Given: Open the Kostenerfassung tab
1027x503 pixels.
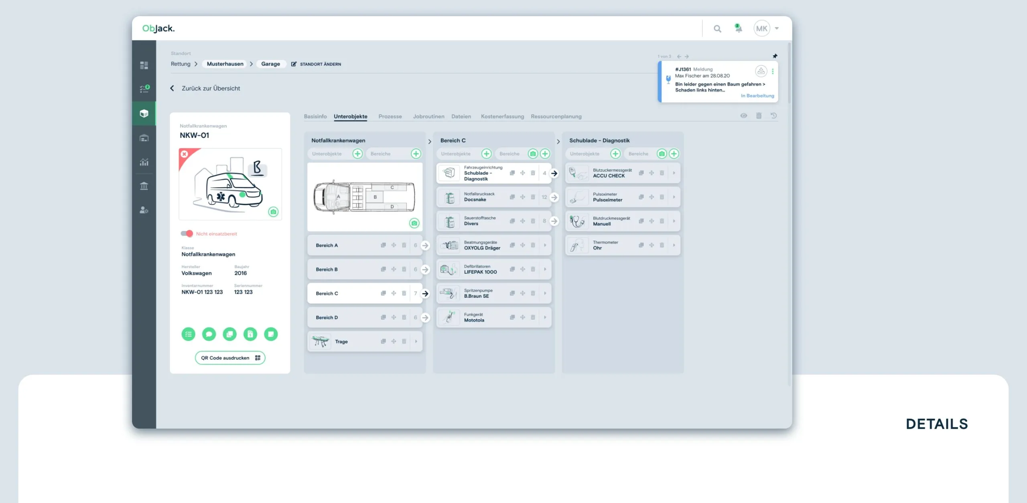Looking at the screenshot, I should tap(502, 116).
